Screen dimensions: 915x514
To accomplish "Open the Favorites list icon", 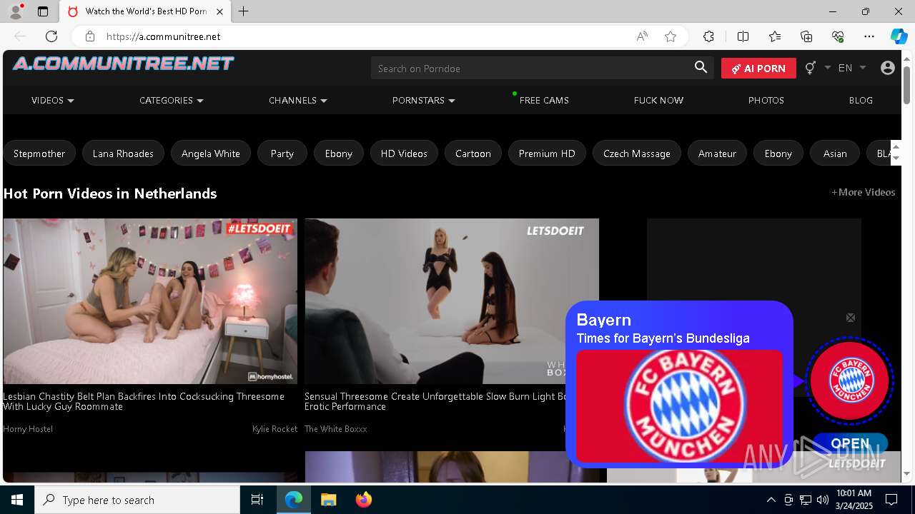I will [x=775, y=36].
